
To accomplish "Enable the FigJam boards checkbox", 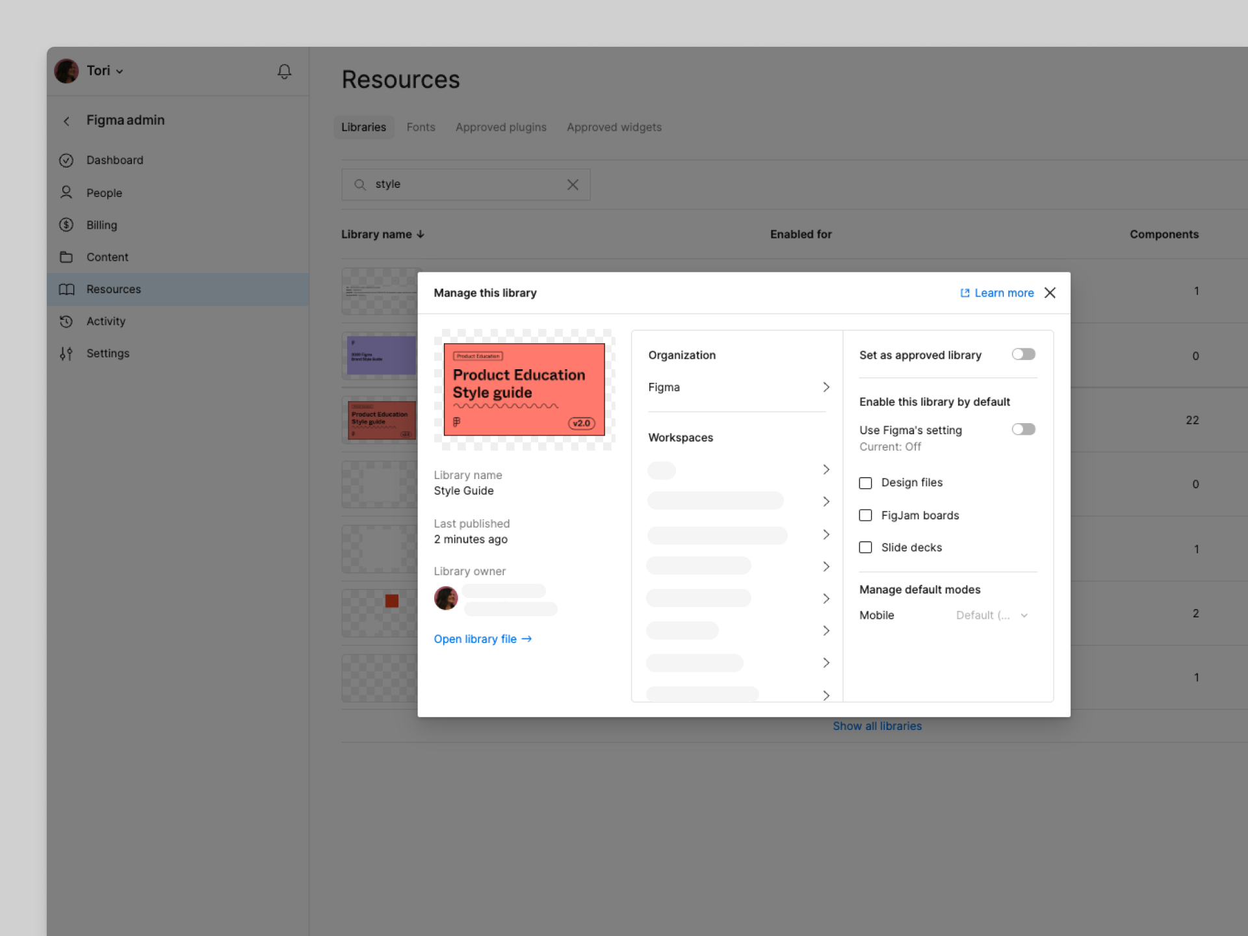I will 865,515.
